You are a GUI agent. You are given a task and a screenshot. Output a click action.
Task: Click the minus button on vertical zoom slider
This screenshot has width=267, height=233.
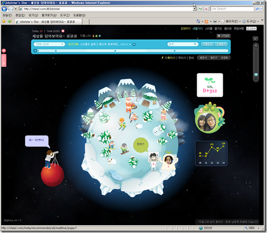click(256, 46)
